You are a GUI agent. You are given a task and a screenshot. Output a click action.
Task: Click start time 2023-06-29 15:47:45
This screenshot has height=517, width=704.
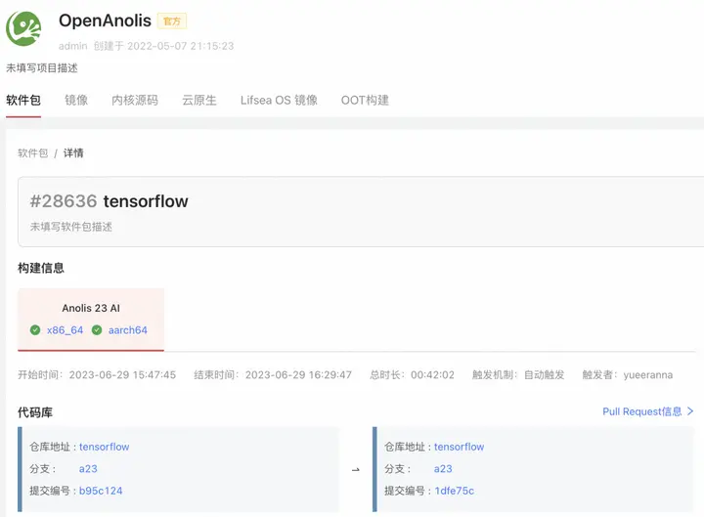pyautogui.click(x=122, y=374)
